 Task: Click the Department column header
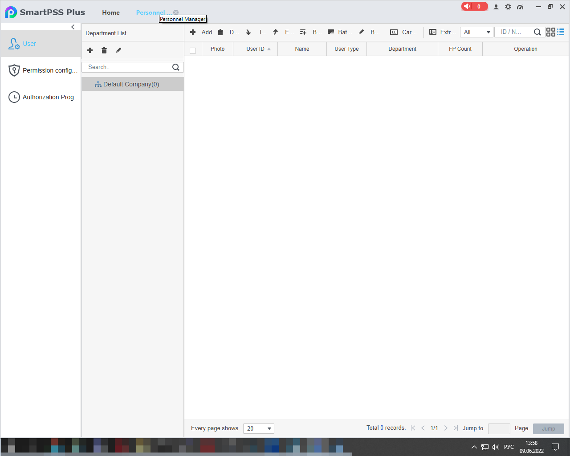(x=403, y=49)
